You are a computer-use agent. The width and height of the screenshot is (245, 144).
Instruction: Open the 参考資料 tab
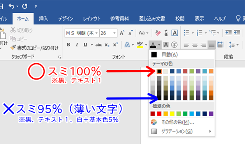point(120,19)
